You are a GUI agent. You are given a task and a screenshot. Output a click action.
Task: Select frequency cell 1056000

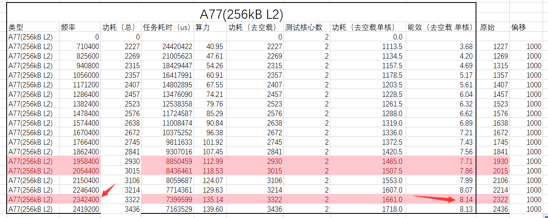pos(79,75)
